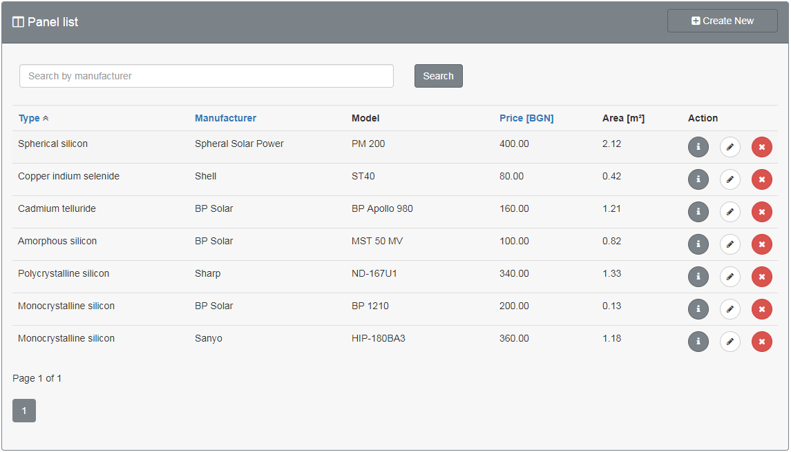Screen dimensions: 791x452
Task: Focus the Search by manufacturer field
Action: pos(207,76)
